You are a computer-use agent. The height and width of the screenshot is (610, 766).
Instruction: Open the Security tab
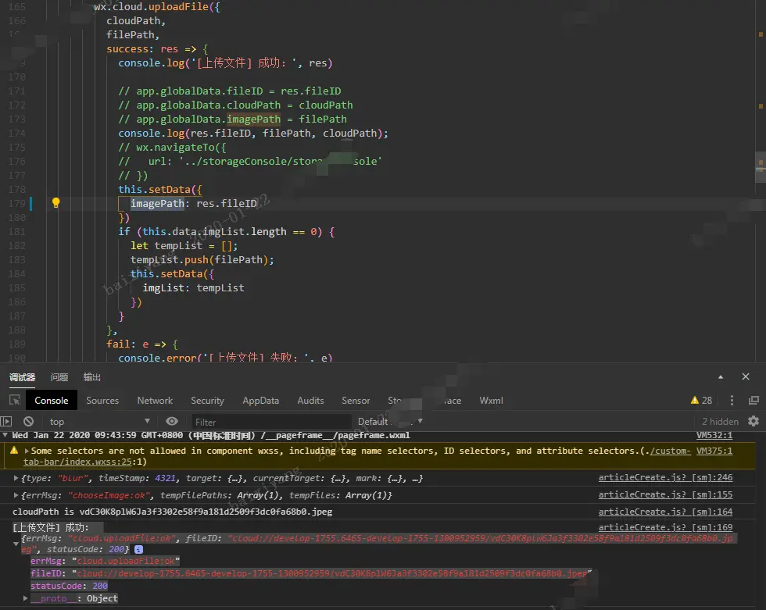click(x=207, y=400)
